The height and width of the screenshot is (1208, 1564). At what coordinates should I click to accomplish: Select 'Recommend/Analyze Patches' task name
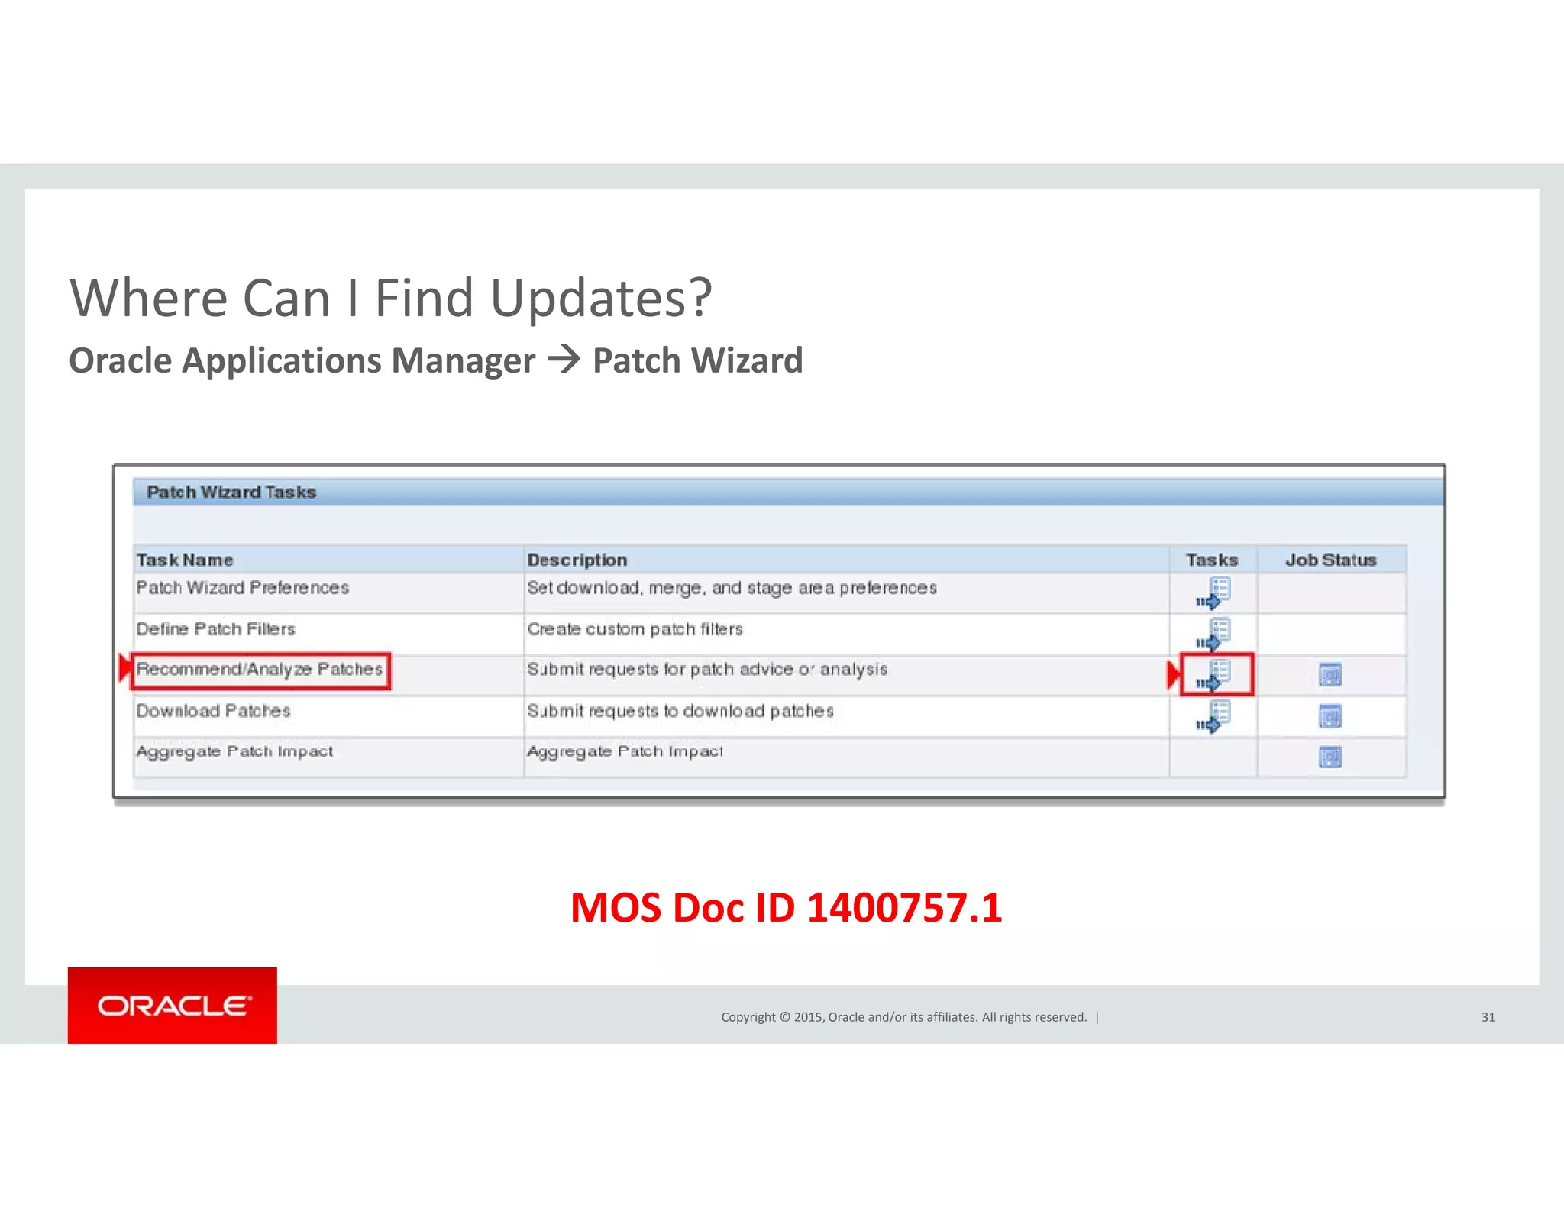(260, 670)
